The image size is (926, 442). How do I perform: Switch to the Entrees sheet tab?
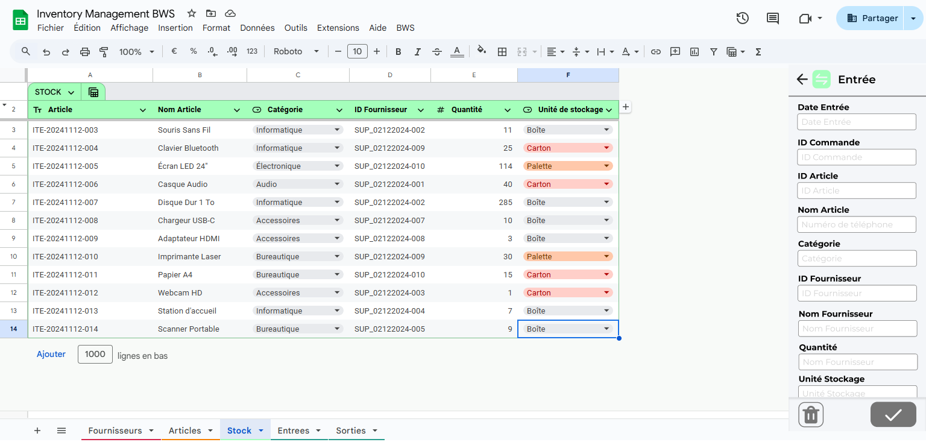294,431
